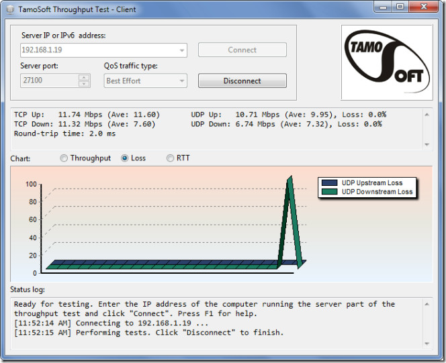446x363 pixels.
Task: Click results panel scroll down arrow
Action: (427, 144)
